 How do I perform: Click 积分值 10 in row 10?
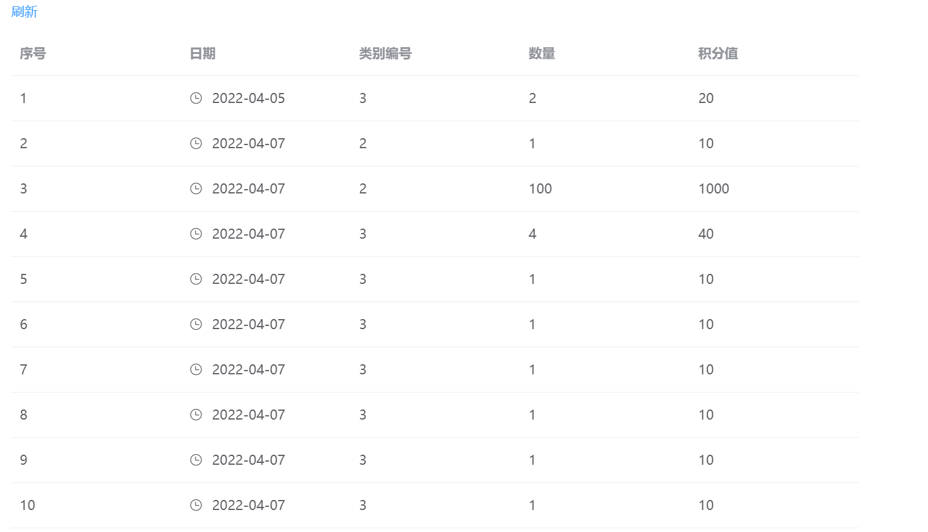coord(706,505)
